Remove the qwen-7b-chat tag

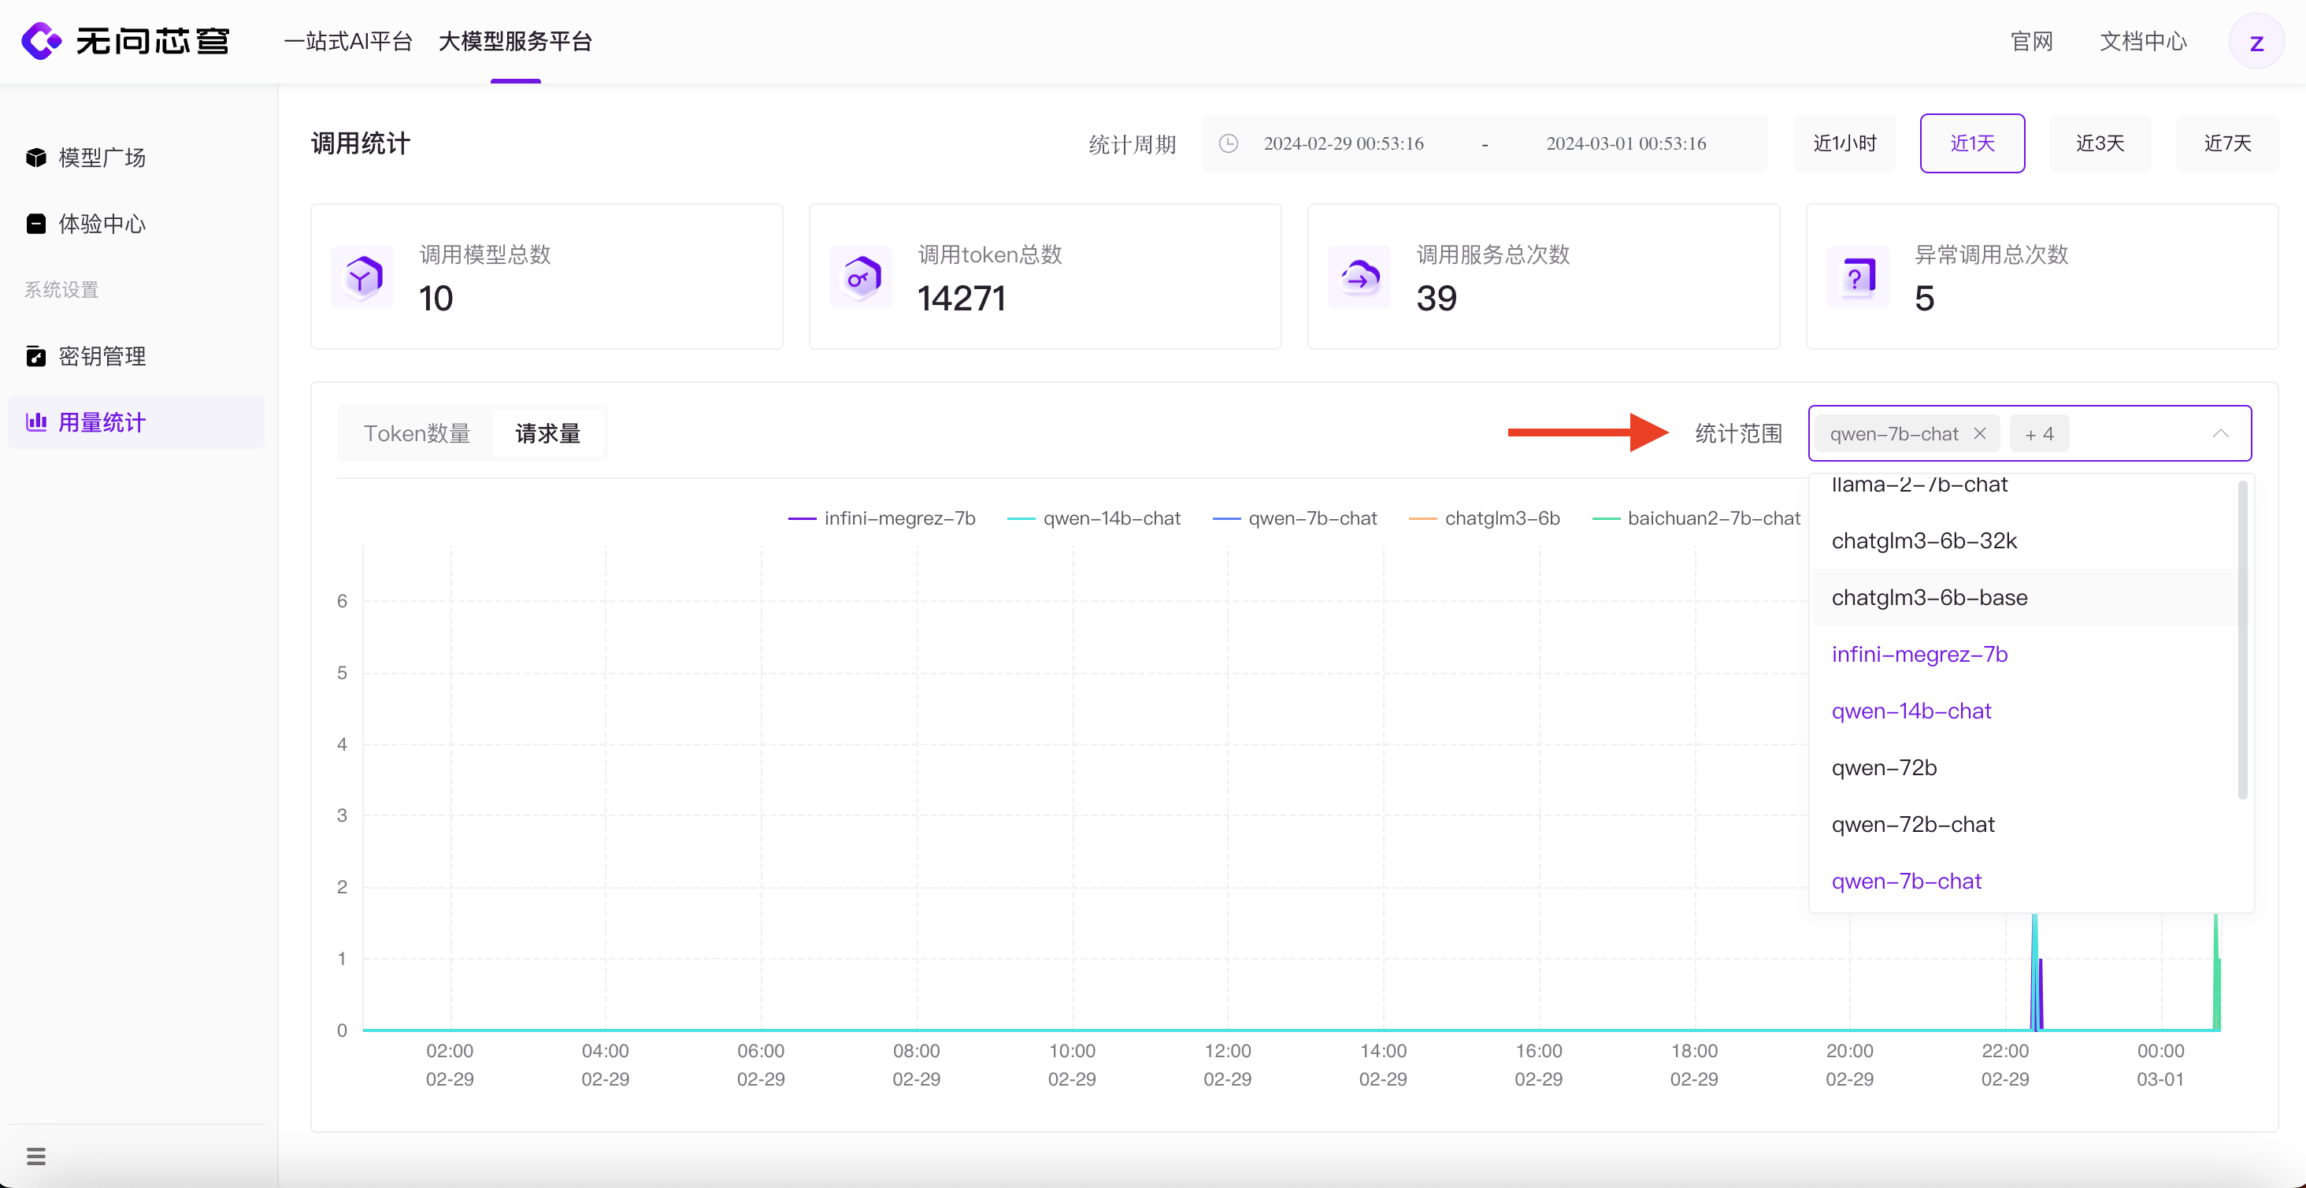tap(1980, 433)
